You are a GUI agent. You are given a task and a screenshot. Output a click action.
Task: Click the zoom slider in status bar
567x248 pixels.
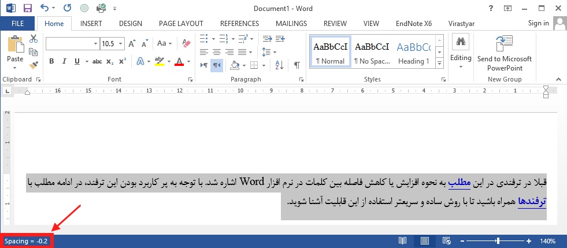coord(497,240)
